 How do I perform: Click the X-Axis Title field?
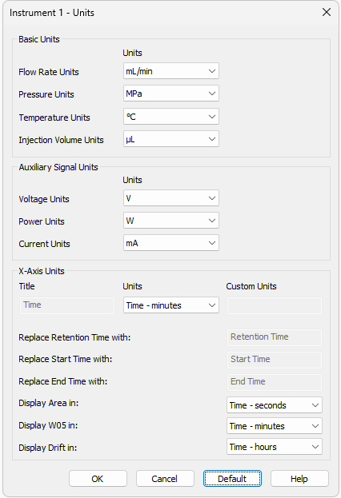coord(67,305)
